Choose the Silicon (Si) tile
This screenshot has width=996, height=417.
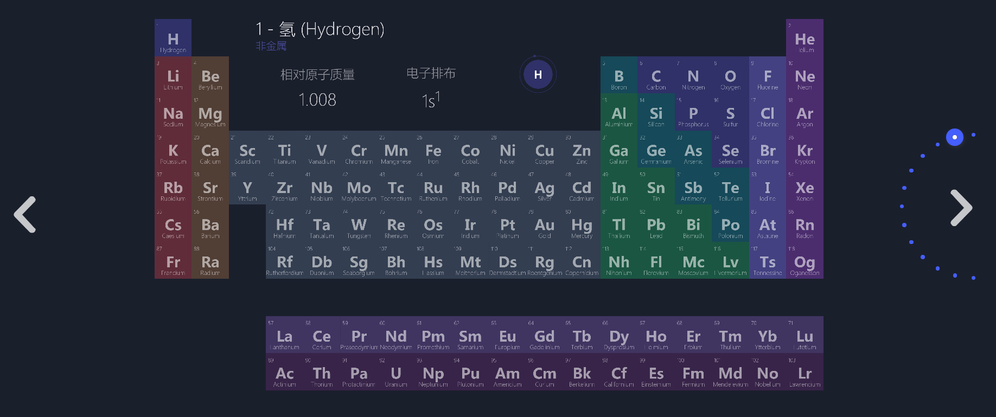(x=656, y=112)
